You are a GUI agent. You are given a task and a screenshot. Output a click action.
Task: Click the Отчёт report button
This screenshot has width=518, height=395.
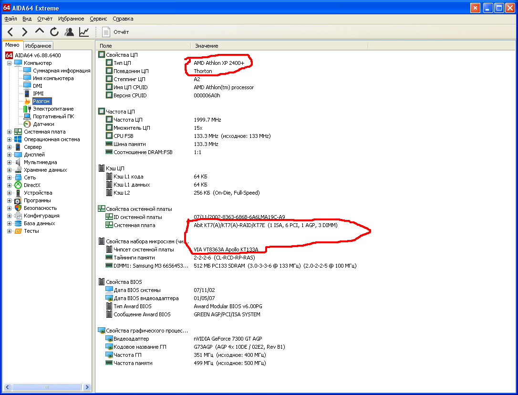(x=116, y=32)
